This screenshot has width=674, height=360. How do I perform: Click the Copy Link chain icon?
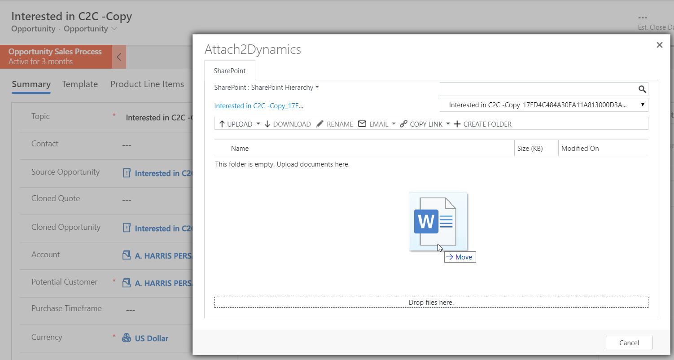pos(403,124)
